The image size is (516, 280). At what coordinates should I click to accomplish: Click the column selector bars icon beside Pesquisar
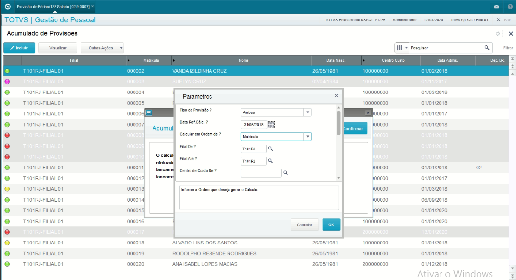pyautogui.click(x=400, y=48)
